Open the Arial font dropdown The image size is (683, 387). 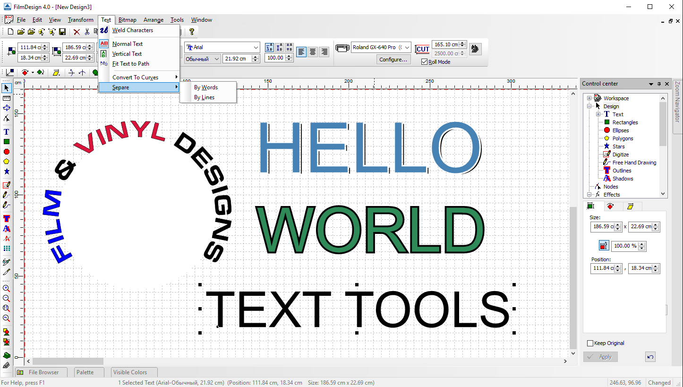256,47
